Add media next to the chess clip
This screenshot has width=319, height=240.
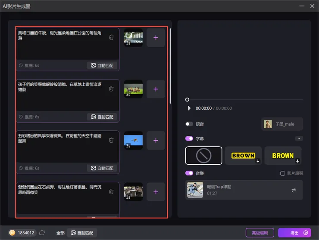point(156,192)
